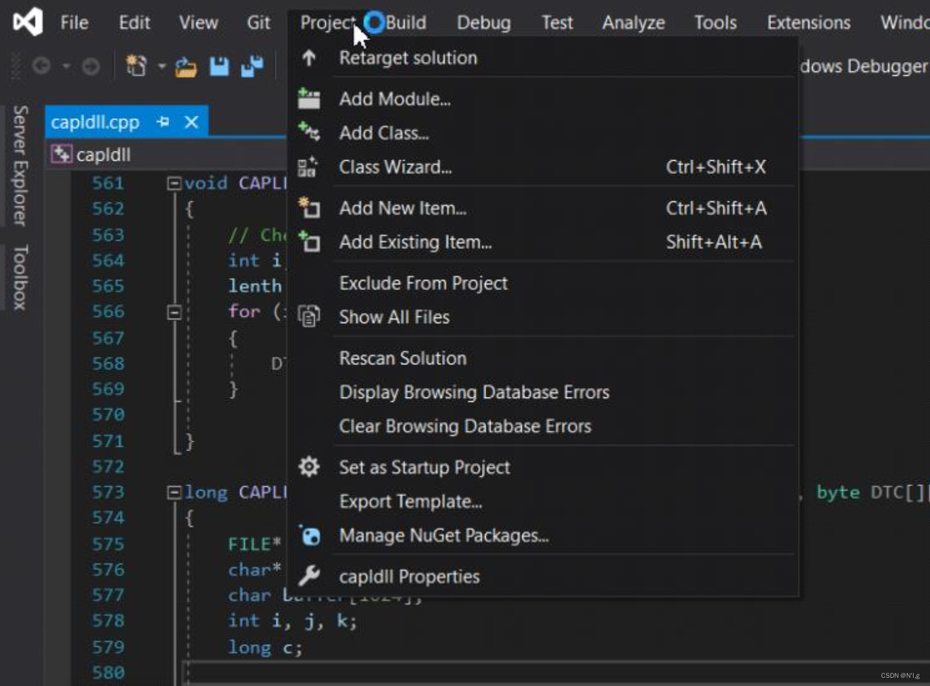The height and width of the screenshot is (686, 930).
Task: Open the Test menu
Action: point(557,23)
